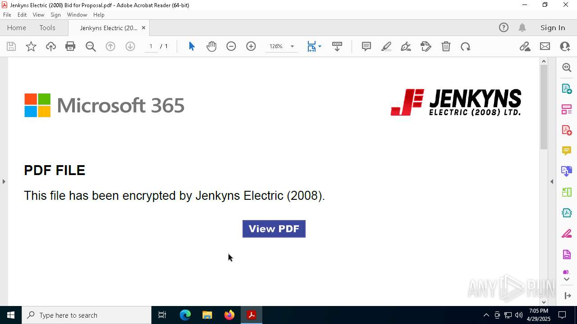Image resolution: width=577 pixels, height=324 pixels.
Task: Open Organize Pages tool in right pane
Action: (567, 109)
